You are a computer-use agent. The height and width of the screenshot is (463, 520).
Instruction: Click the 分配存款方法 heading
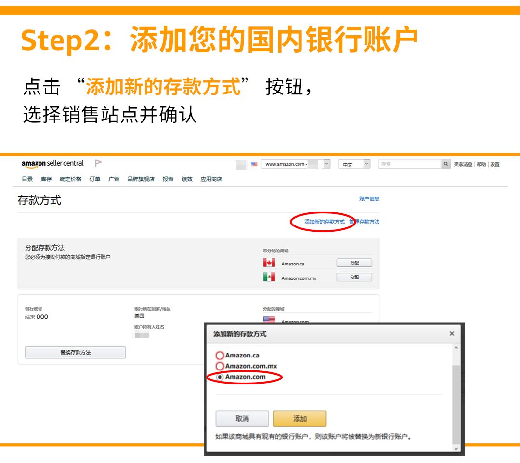[x=45, y=248]
